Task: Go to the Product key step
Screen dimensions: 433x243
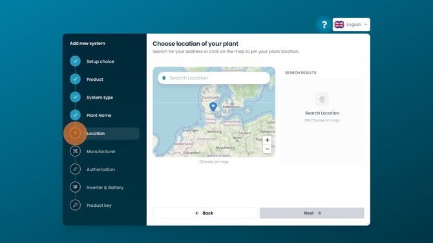Action: [99, 206]
